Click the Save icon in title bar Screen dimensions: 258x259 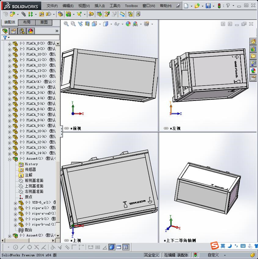[x=208, y=6]
